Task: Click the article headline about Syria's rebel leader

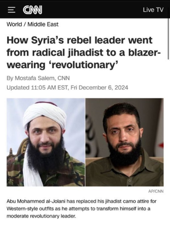Action: [x=83, y=52]
